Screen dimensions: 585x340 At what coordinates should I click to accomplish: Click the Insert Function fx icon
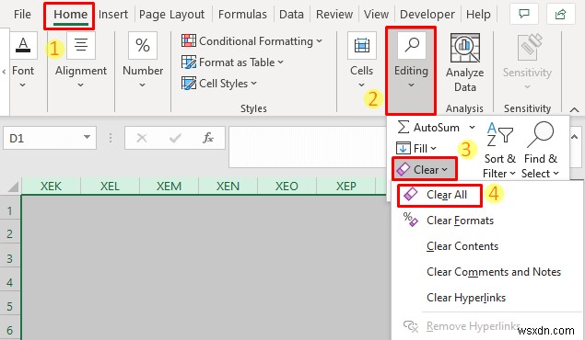[x=208, y=138]
